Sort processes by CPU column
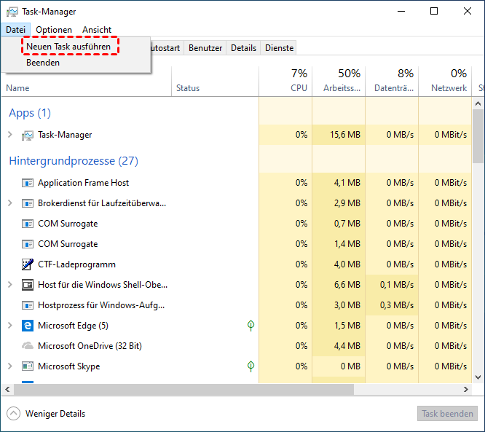The image size is (485, 432). [x=285, y=82]
